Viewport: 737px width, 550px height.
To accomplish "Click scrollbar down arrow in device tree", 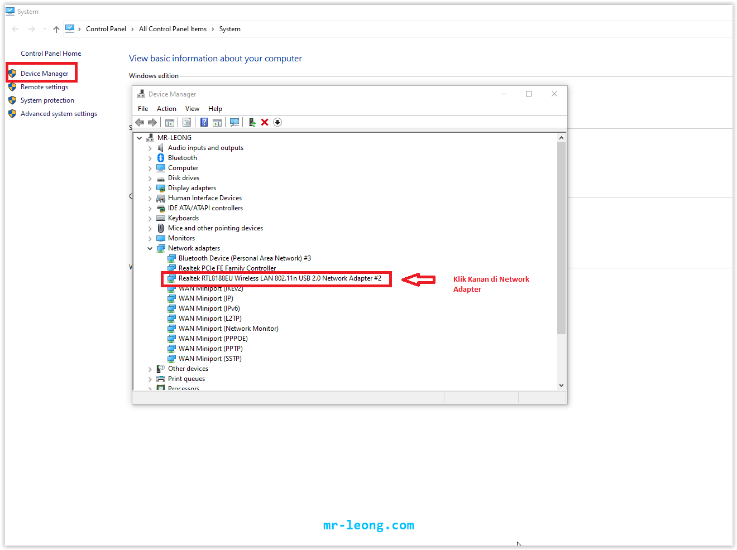I will click(x=561, y=385).
